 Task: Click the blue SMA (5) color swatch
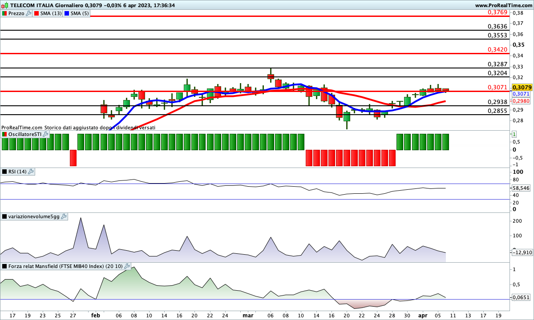[x=67, y=13]
